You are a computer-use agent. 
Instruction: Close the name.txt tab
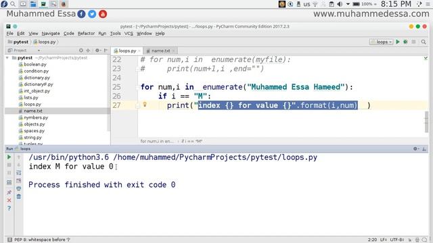(173, 51)
